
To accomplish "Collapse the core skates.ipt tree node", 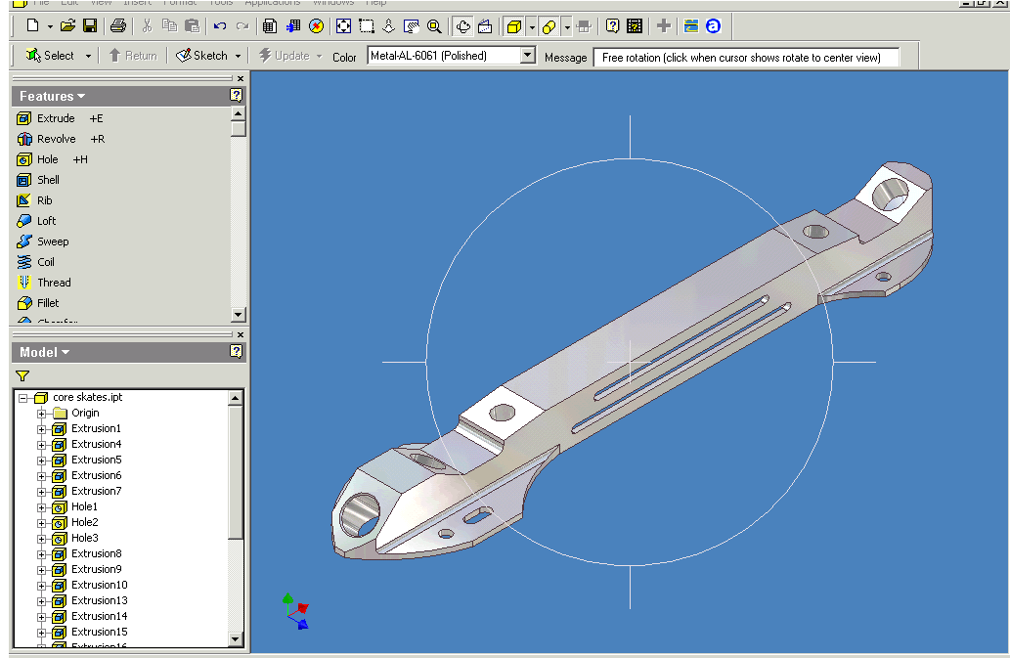I will [23, 398].
